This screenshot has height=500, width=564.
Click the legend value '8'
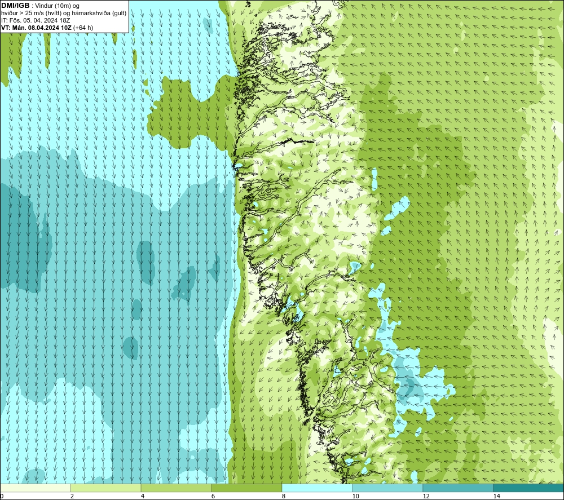coord(284,496)
